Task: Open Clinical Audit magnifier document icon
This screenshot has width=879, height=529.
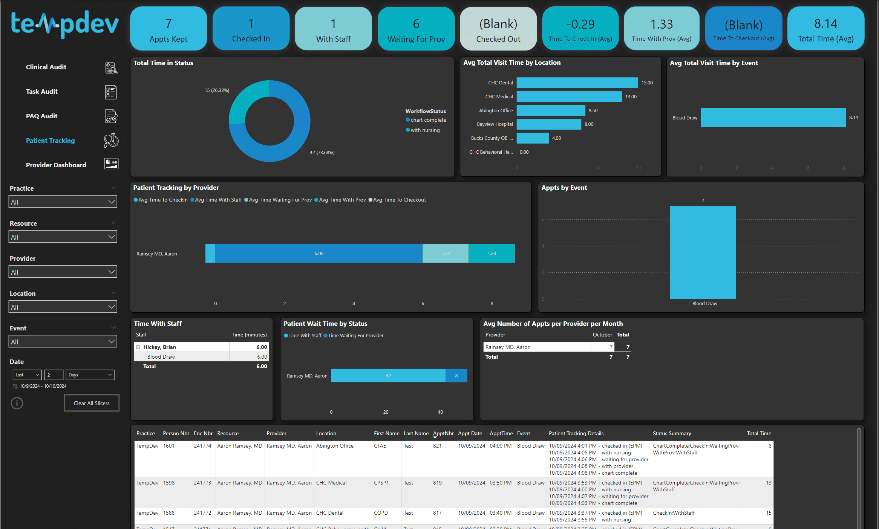Action: pyautogui.click(x=111, y=68)
